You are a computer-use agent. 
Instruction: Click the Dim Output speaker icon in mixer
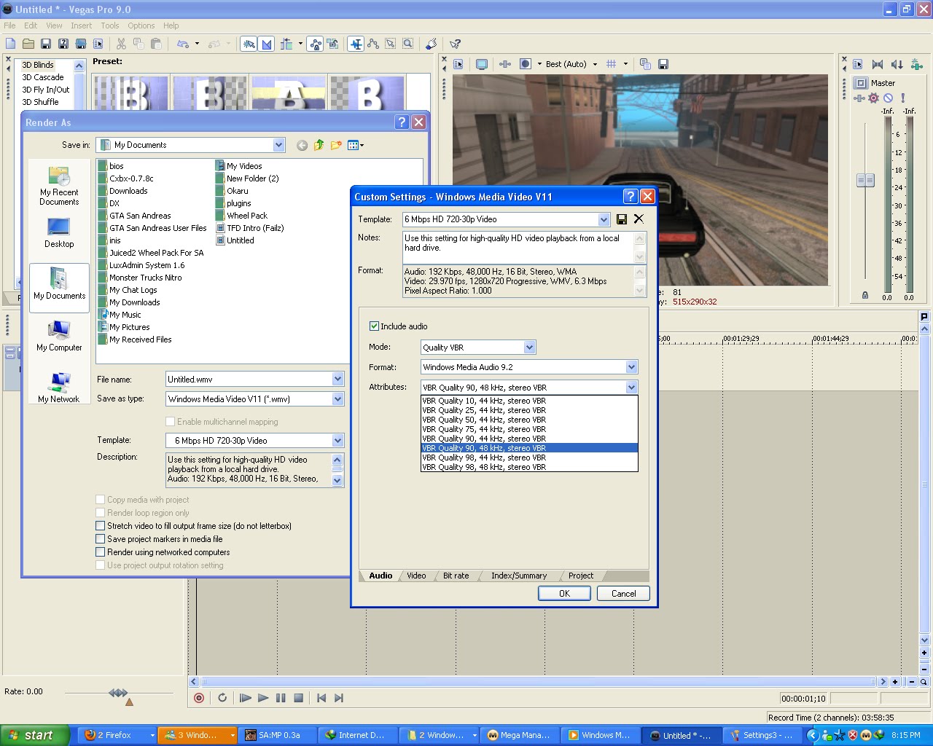point(897,65)
